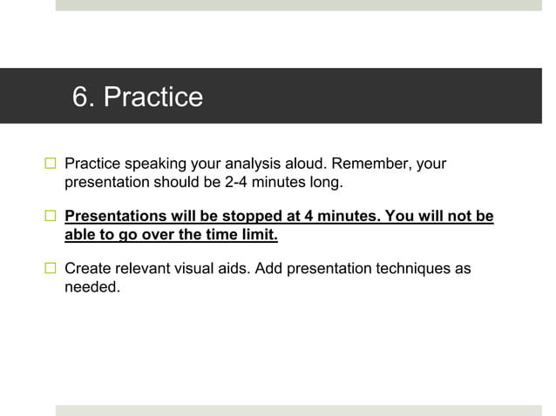
Task: Click 'Add presentation techniques as' text
Action: coord(363,269)
